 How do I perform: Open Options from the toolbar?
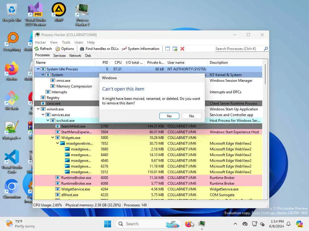[65, 49]
